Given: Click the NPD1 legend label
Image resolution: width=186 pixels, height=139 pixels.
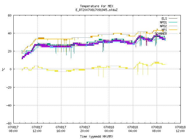Looking at the screenshot, I should (163, 22).
